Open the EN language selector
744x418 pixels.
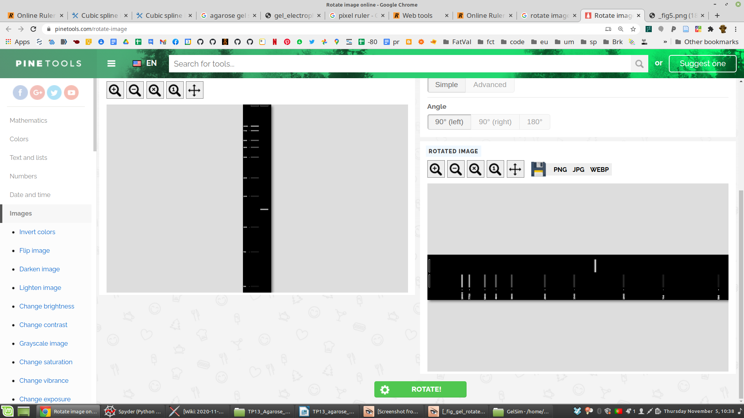click(145, 63)
